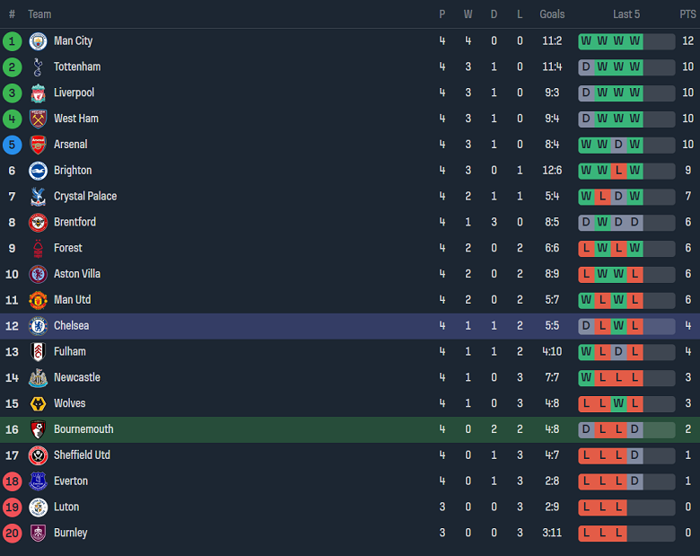700x556 pixels.
Task: Click Man City's most recent win badge
Action: [x=635, y=41]
